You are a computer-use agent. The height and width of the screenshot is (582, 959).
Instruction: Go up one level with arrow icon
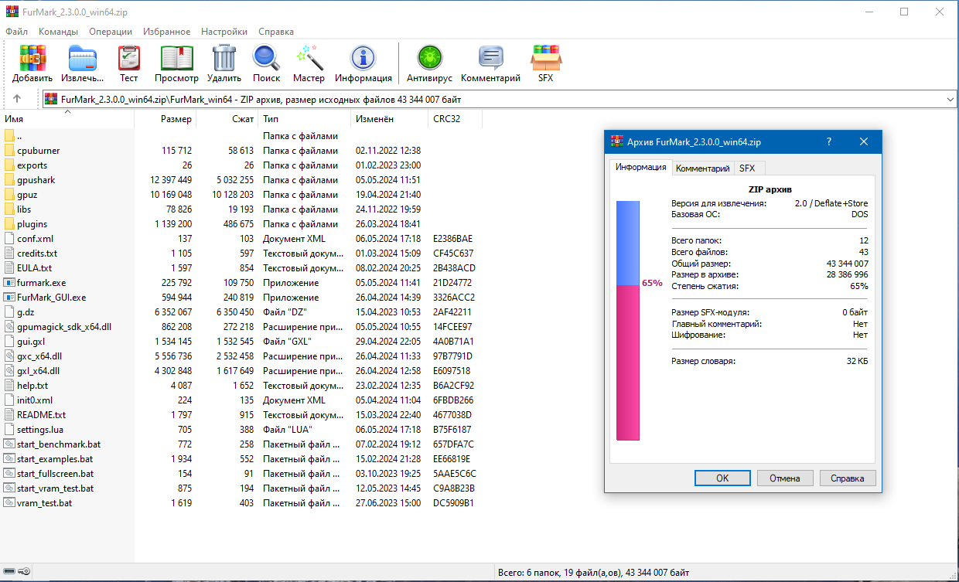[x=17, y=99]
